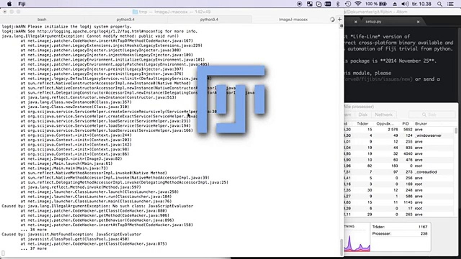The height and width of the screenshot is (259, 461).
Task: Sort processes by PID column
Action: (x=405, y=123)
